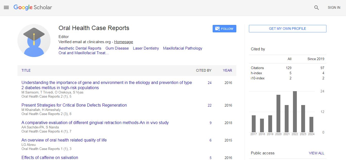346x160 pixels.
Task: Click the 2020 bar in citations chart
Action: coord(278,113)
